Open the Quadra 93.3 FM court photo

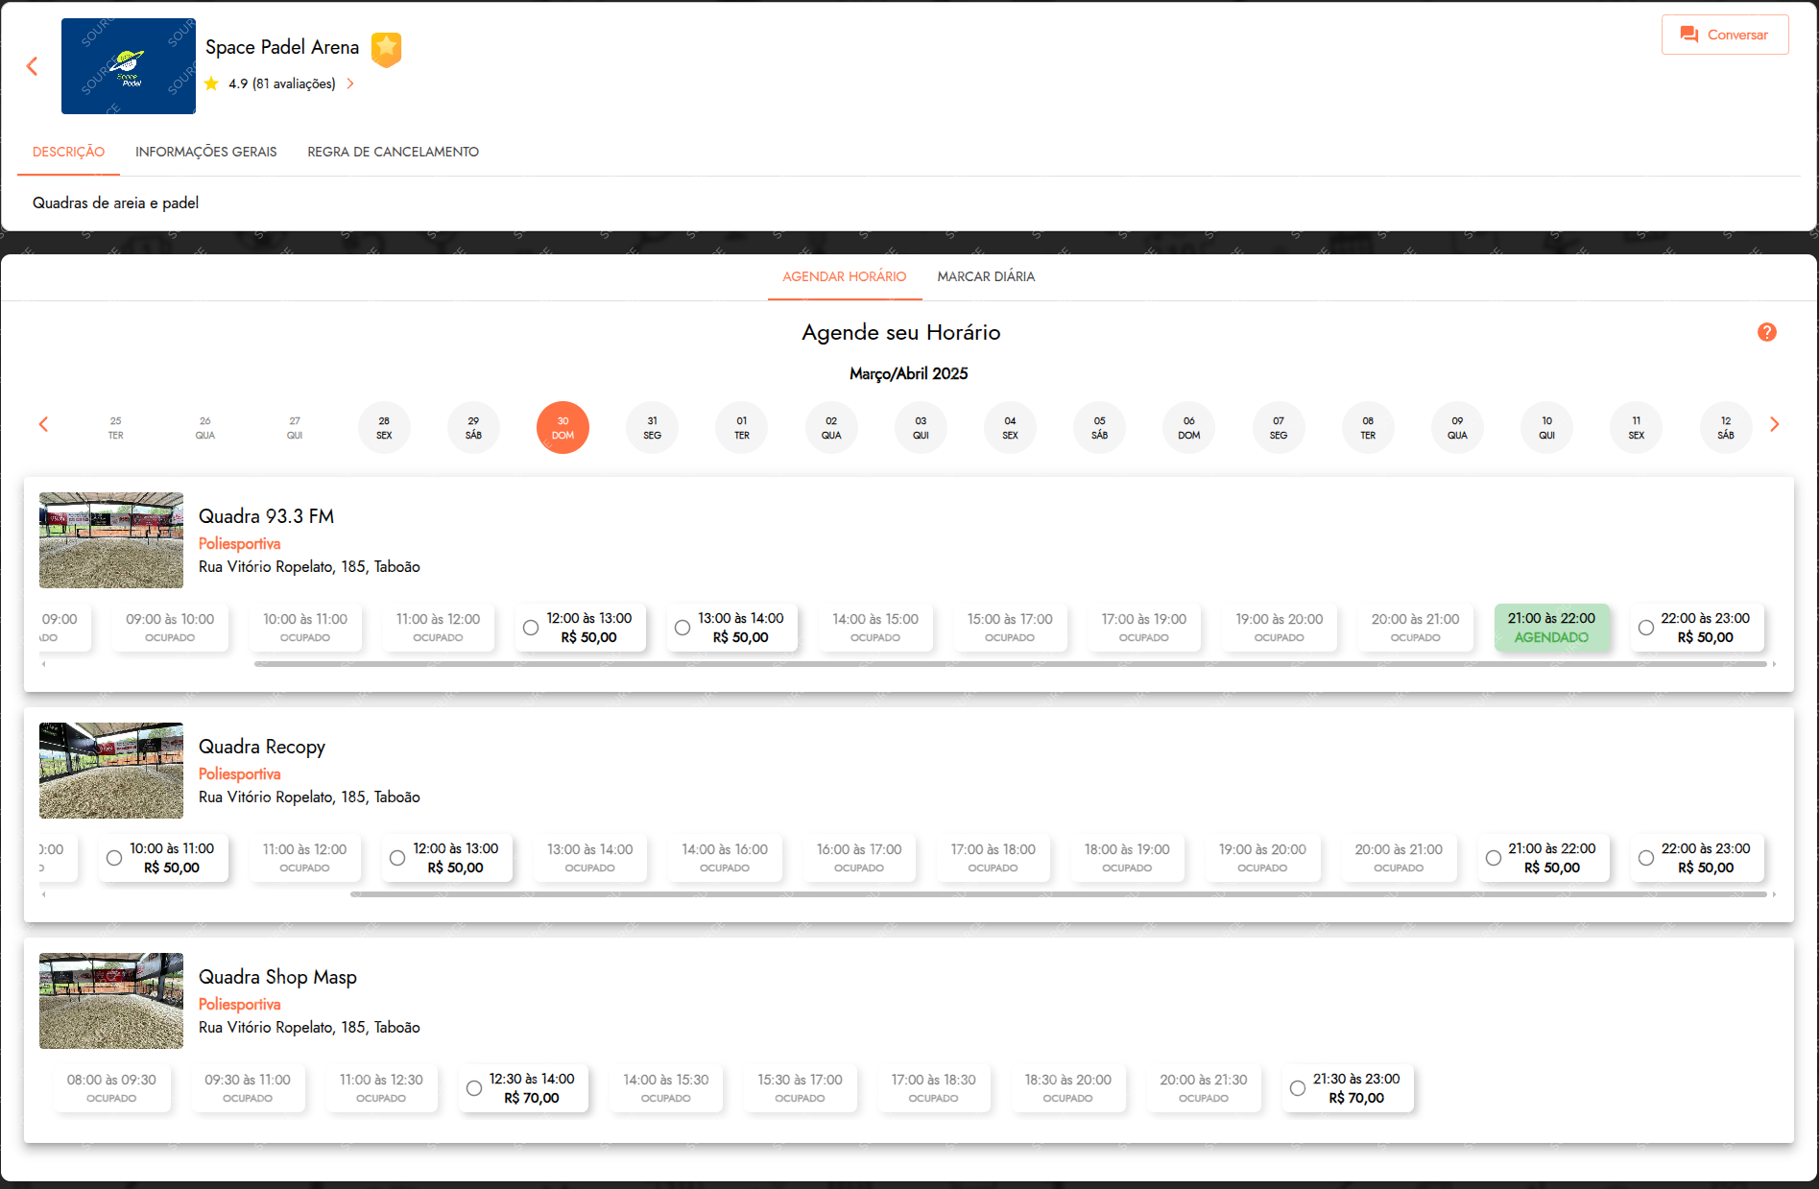coord(111,540)
